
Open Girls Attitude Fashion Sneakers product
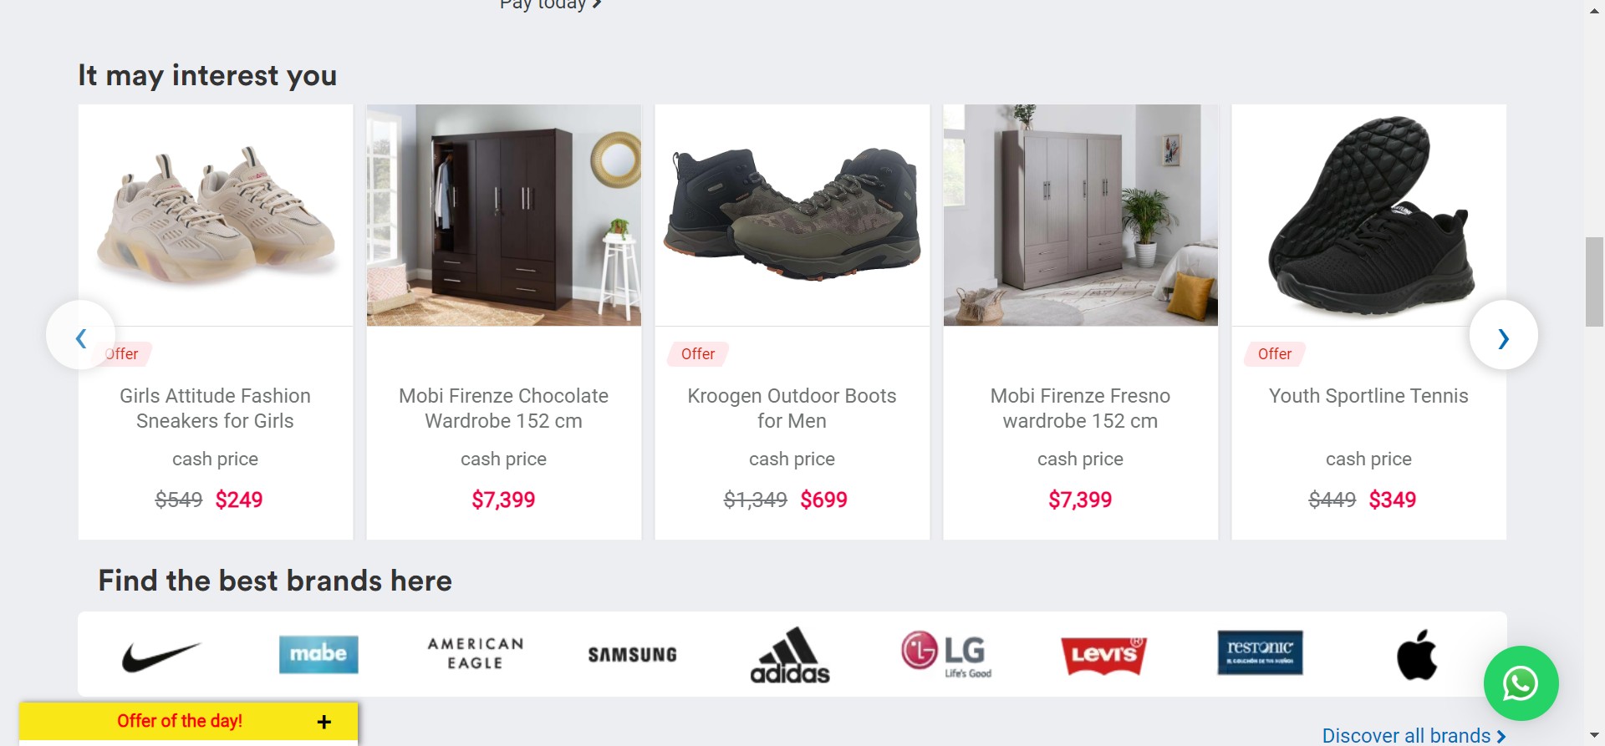(215, 409)
